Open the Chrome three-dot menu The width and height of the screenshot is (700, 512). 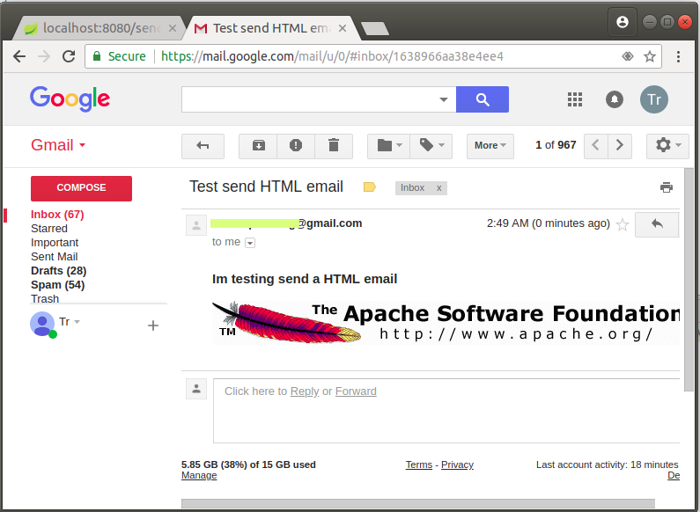(678, 56)
